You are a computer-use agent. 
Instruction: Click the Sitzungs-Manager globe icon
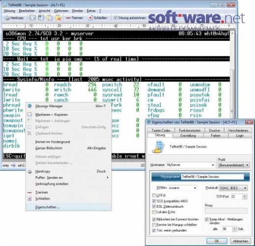click(x=29, y=106)
